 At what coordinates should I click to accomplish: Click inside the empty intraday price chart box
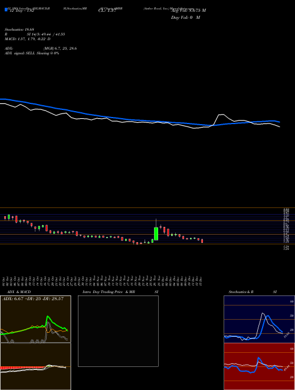118,331
